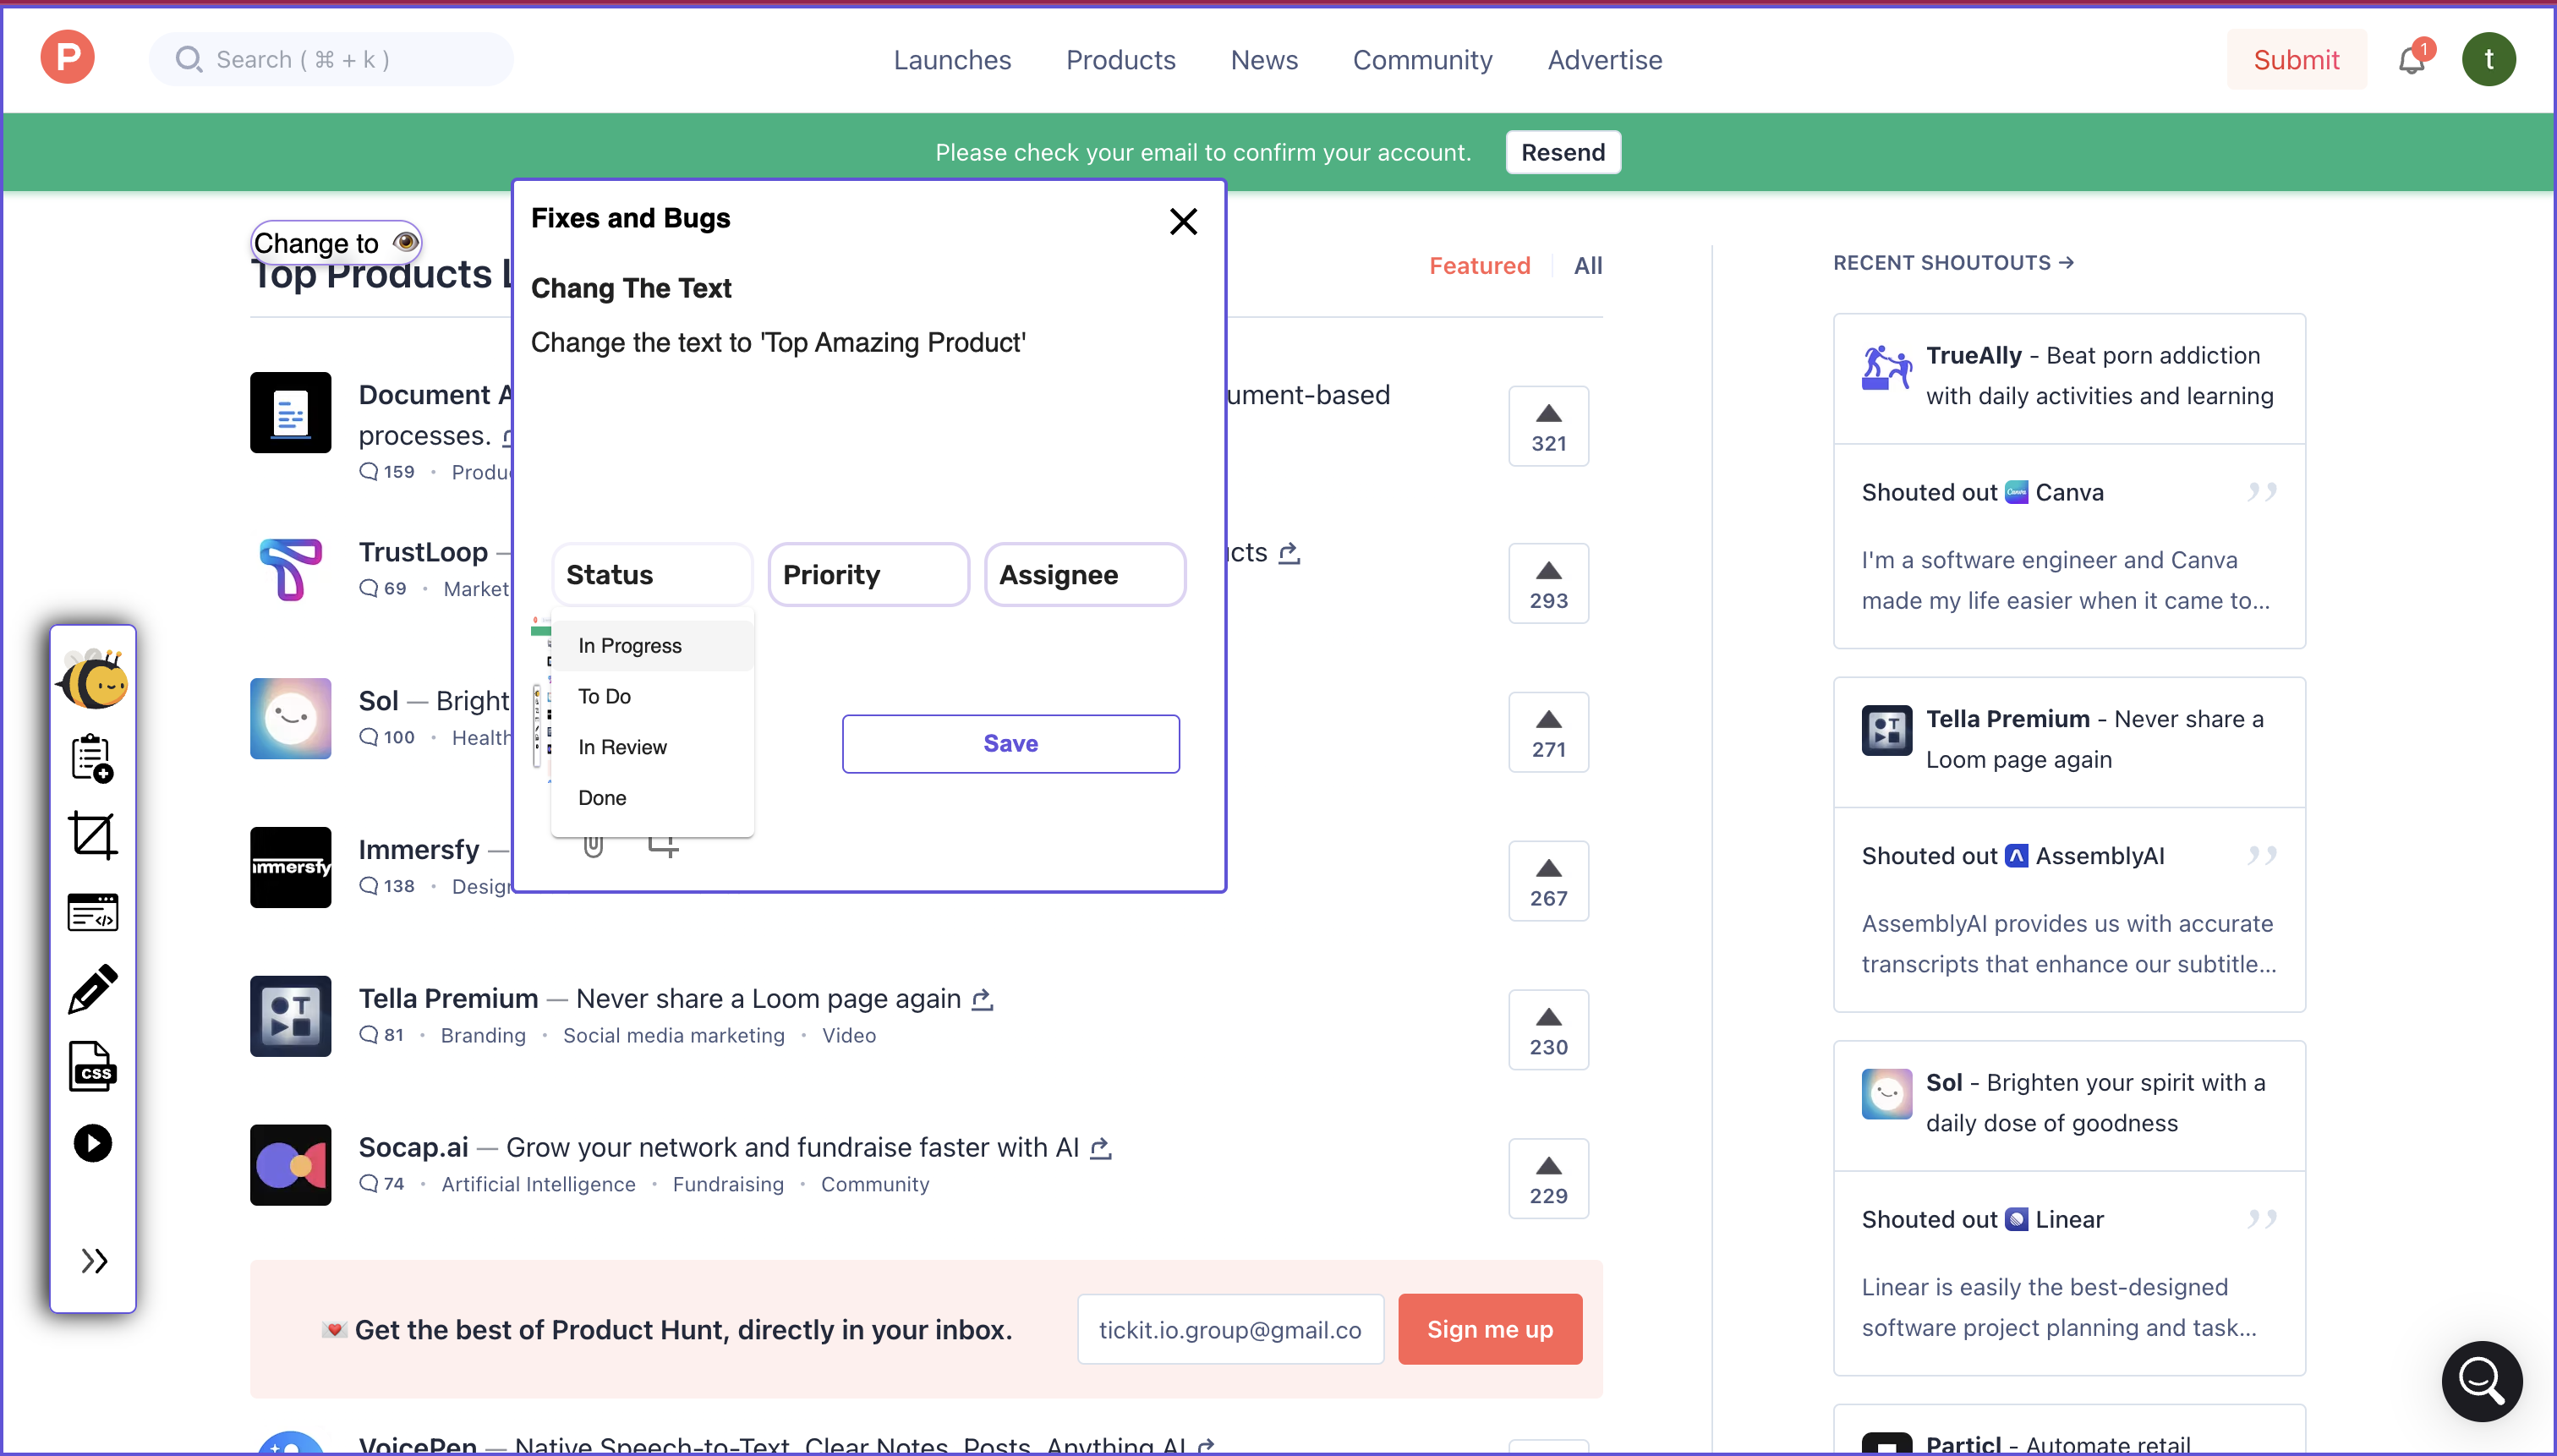Open the Socap.ai product title
2557x1456 pixels.
tap(413, 1148)
